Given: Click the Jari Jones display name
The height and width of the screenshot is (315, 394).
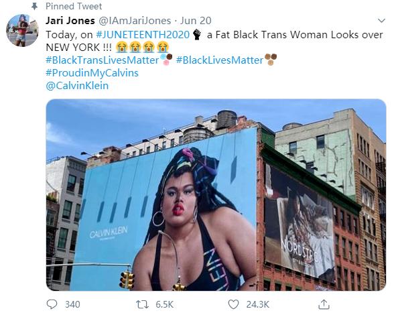Looking at the screenshot, I should point(70,21).
